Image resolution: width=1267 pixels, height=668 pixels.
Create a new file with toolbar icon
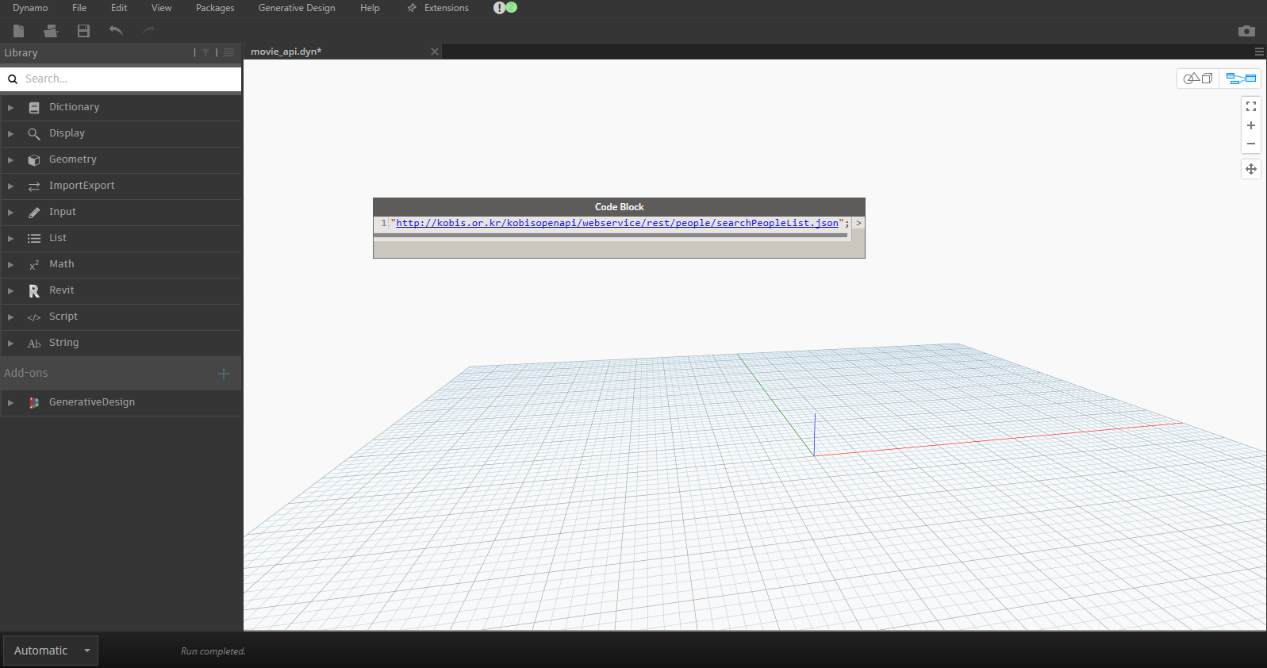tap(19, 31)
